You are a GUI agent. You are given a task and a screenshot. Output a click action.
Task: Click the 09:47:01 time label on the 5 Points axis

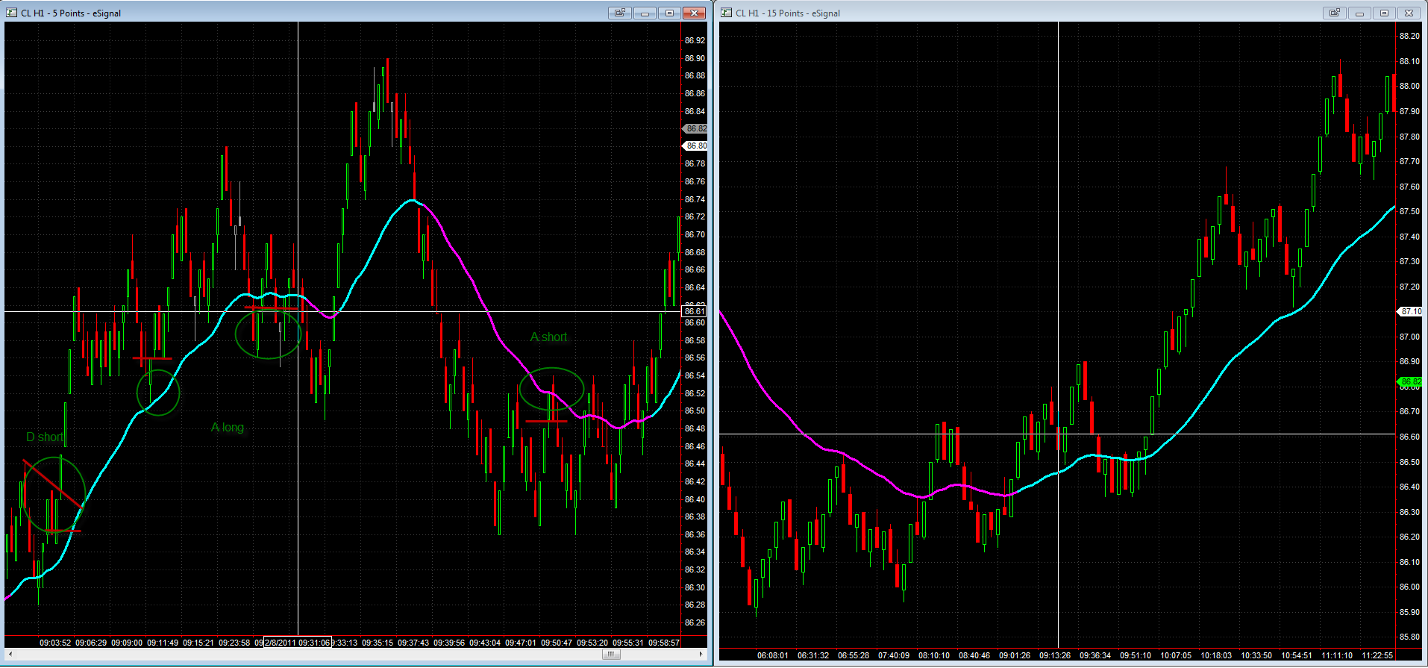[x=521, y=643]
